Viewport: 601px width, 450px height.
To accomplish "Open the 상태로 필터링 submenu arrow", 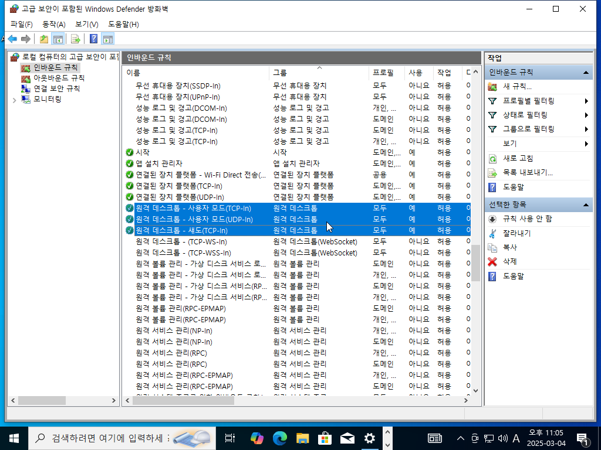I will 586,115.
